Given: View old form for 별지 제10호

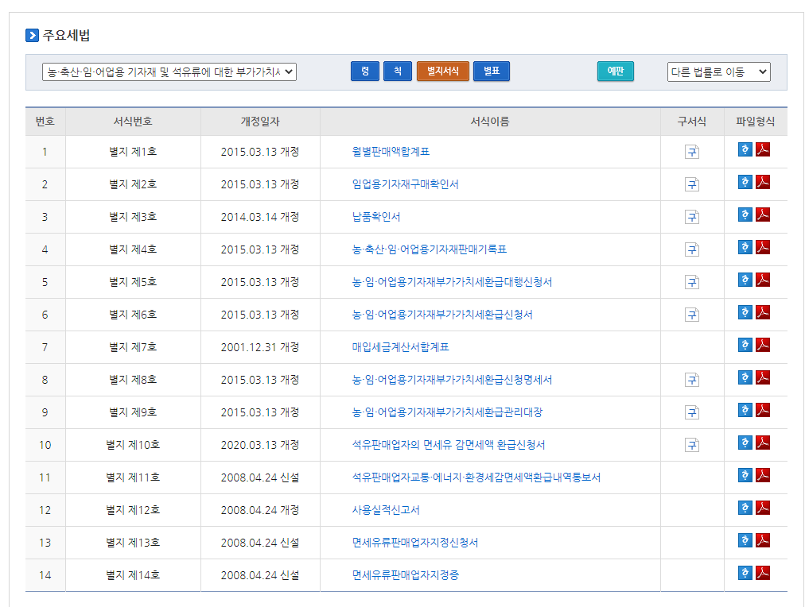Looking at the screenshot, I should click(x=692, y=445).
